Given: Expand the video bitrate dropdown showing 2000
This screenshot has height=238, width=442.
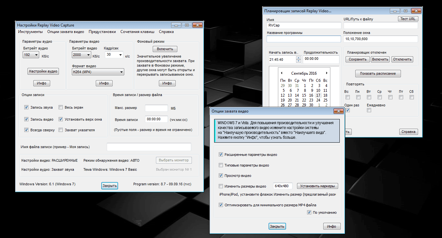Looking at the screenshot, I should tap(82, 55).
